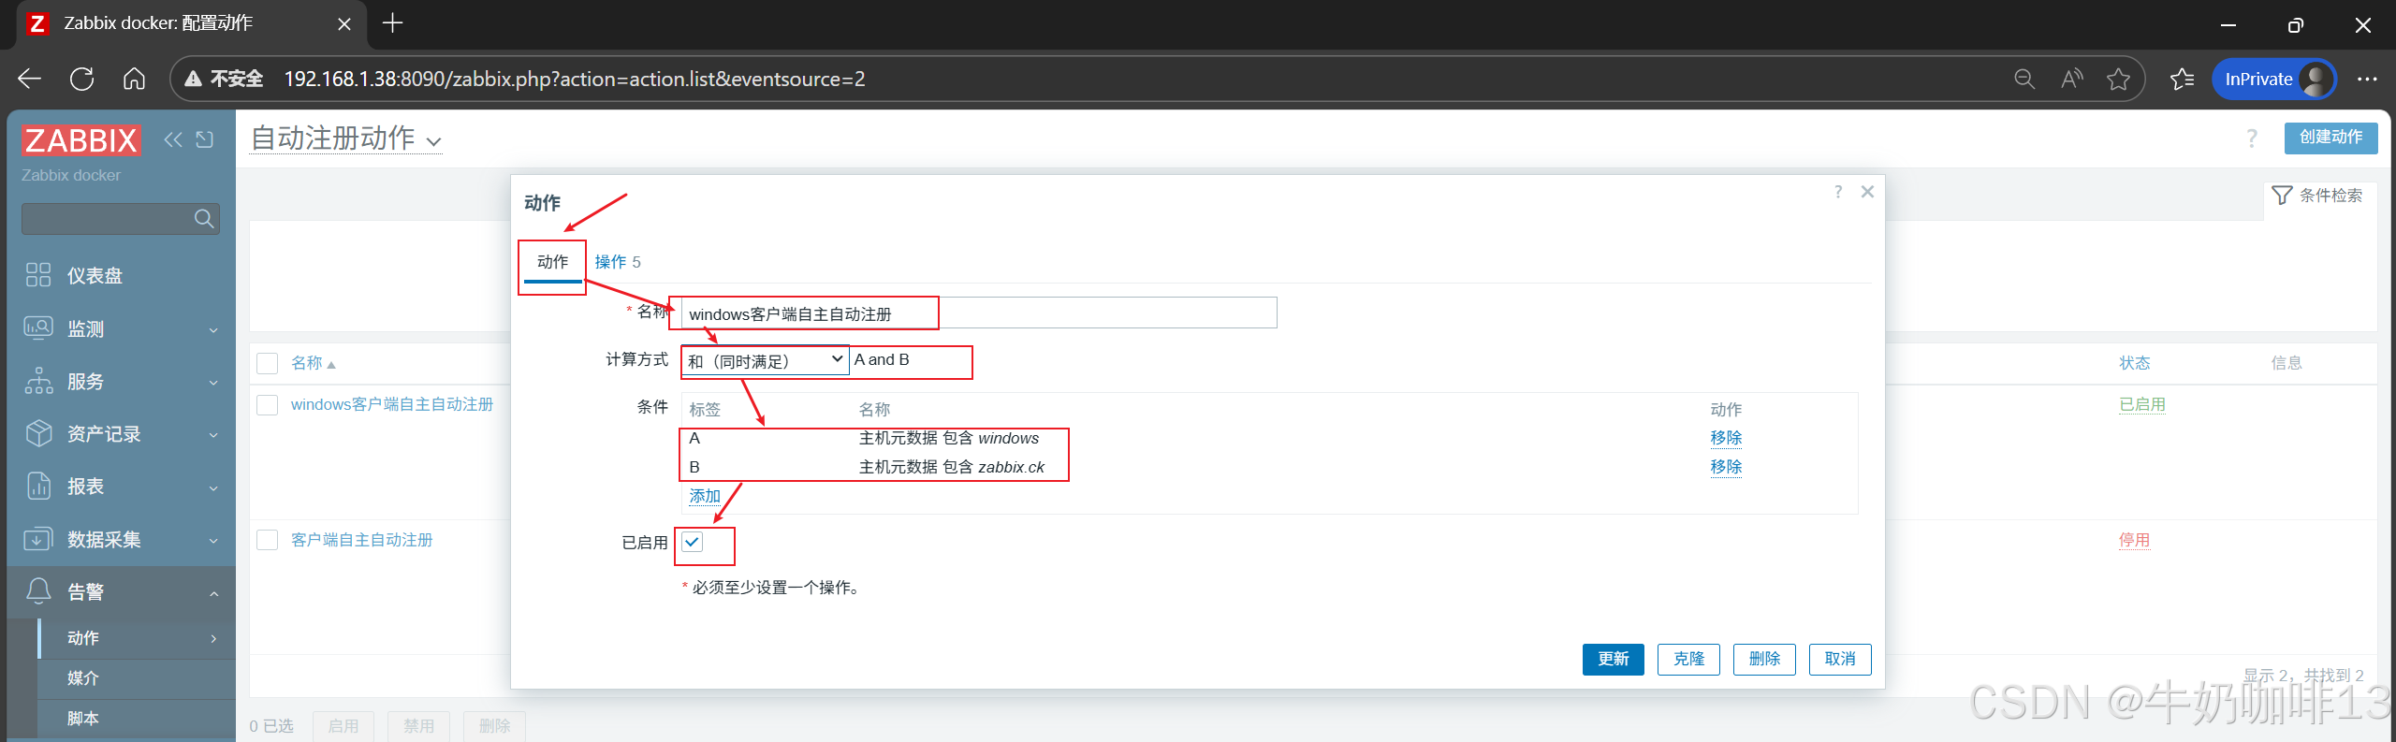The height and width of the screenshot is (742, 2396).
Task: Open a new browser tab
Action: (x=393, y=23)
